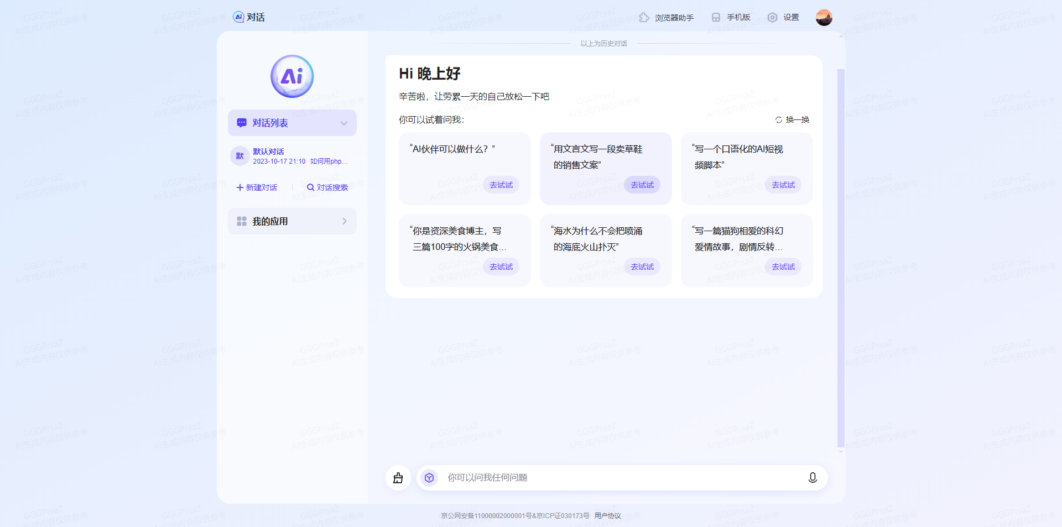Try the AI短视频脚本 prompt
The image size is (1062, 527).
coord(783,185)
